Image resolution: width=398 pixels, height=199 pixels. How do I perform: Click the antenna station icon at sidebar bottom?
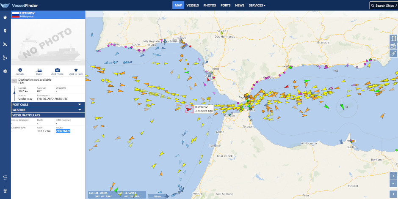click(x=5, y=191)
